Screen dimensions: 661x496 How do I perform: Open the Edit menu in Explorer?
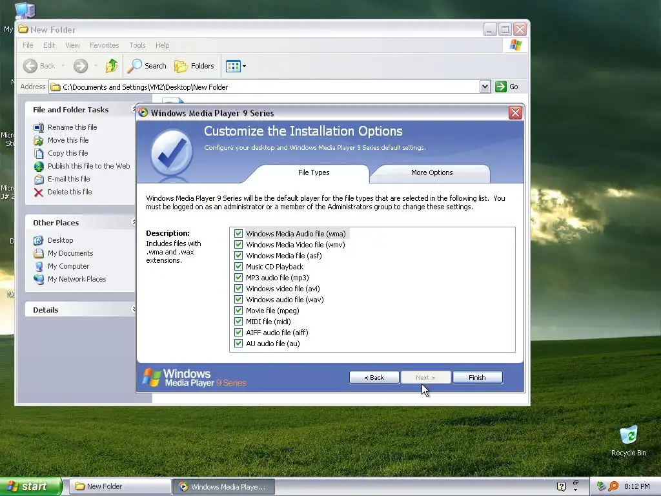49,45
